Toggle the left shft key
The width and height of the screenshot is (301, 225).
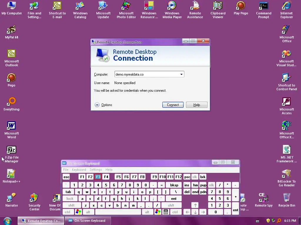pos(72,205)
